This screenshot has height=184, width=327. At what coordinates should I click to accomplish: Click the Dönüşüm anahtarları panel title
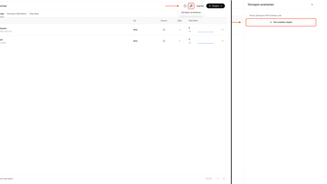click(261, 4)
